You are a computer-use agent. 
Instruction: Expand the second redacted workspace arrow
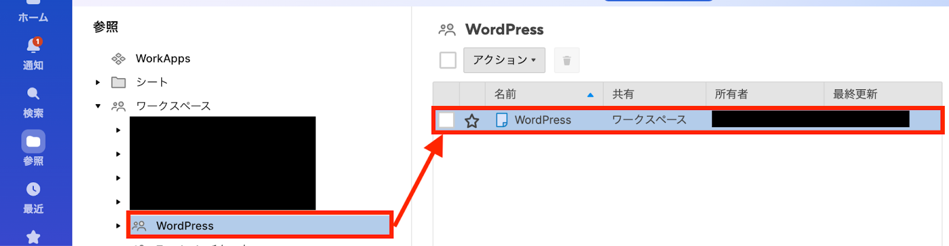tap(118, 154)
